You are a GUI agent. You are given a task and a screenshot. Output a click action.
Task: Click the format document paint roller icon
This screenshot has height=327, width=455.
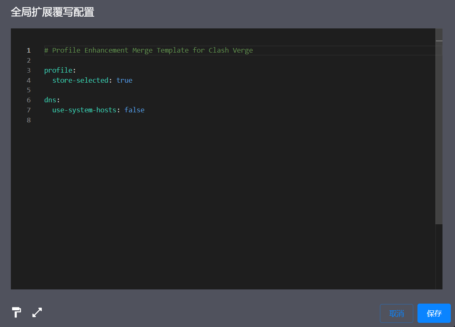click(x=16, y=312)
